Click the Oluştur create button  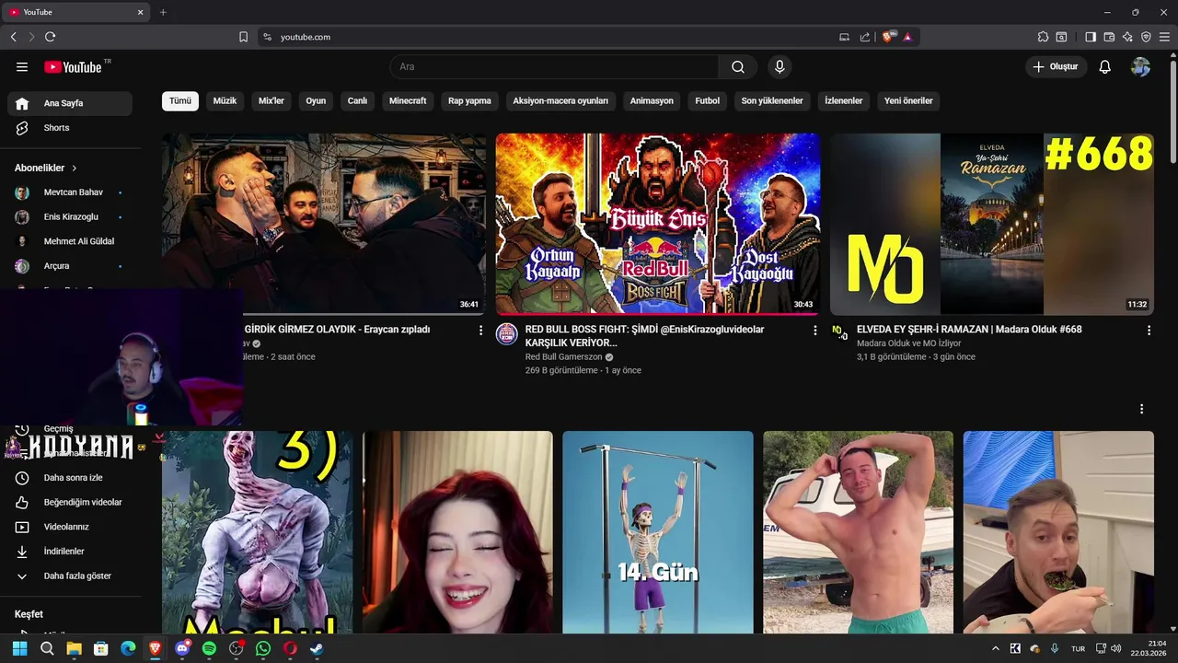[1057, 67]
